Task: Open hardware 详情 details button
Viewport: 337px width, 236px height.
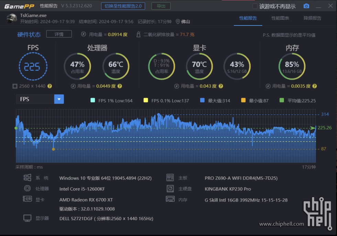Action: click(59, 34)
